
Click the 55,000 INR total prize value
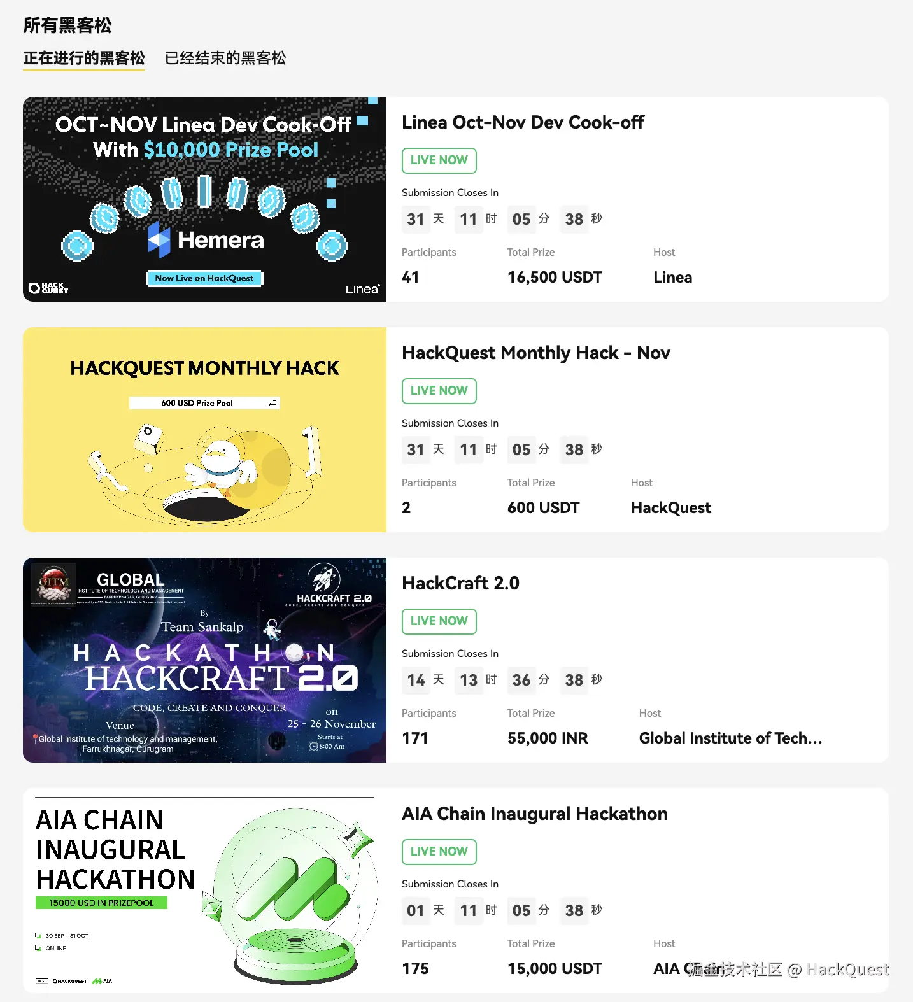coord(548,738)
